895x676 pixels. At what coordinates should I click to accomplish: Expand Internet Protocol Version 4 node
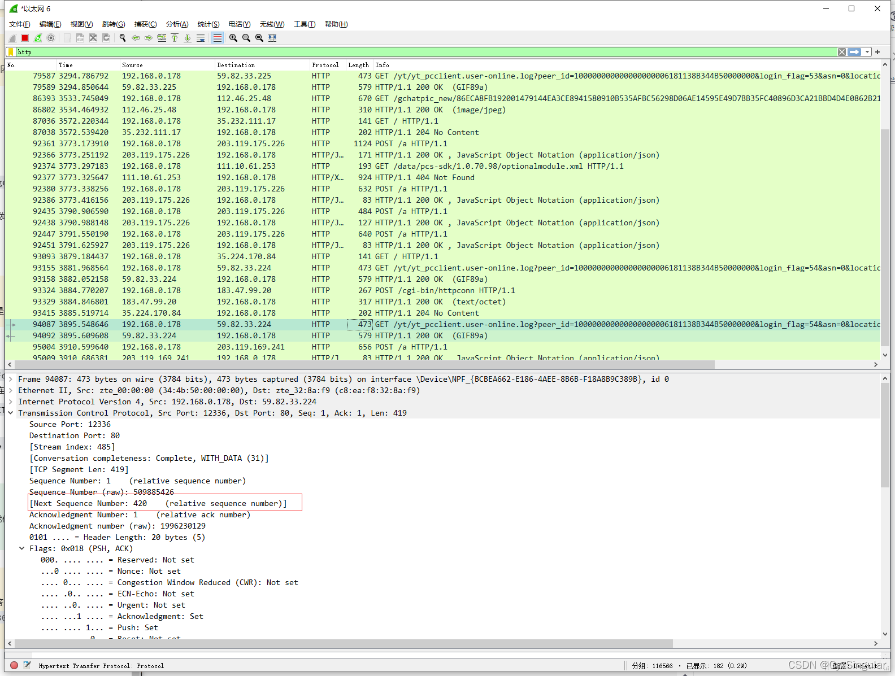(x=11, y=402)
